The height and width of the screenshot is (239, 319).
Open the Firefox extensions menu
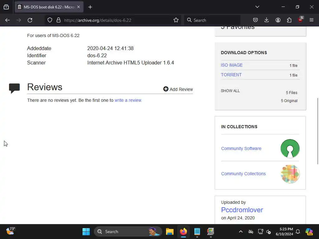289,20
